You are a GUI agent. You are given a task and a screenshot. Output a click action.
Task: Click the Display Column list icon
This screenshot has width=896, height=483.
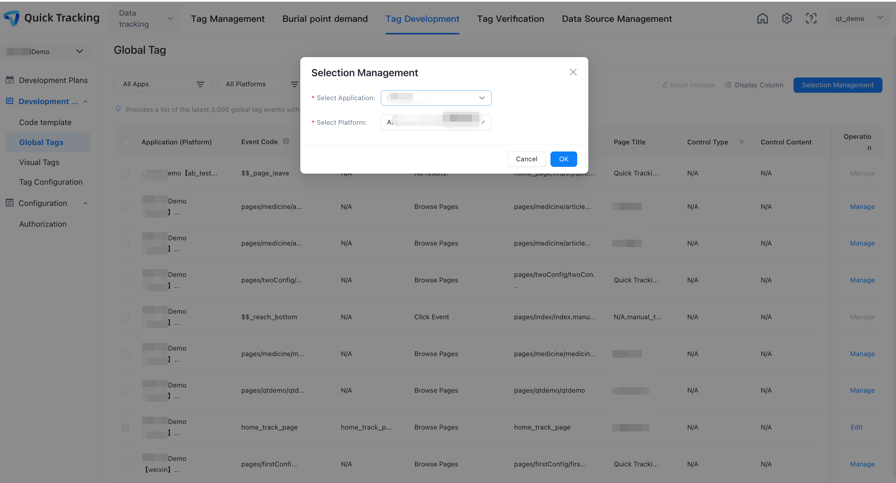click(728, 85)
